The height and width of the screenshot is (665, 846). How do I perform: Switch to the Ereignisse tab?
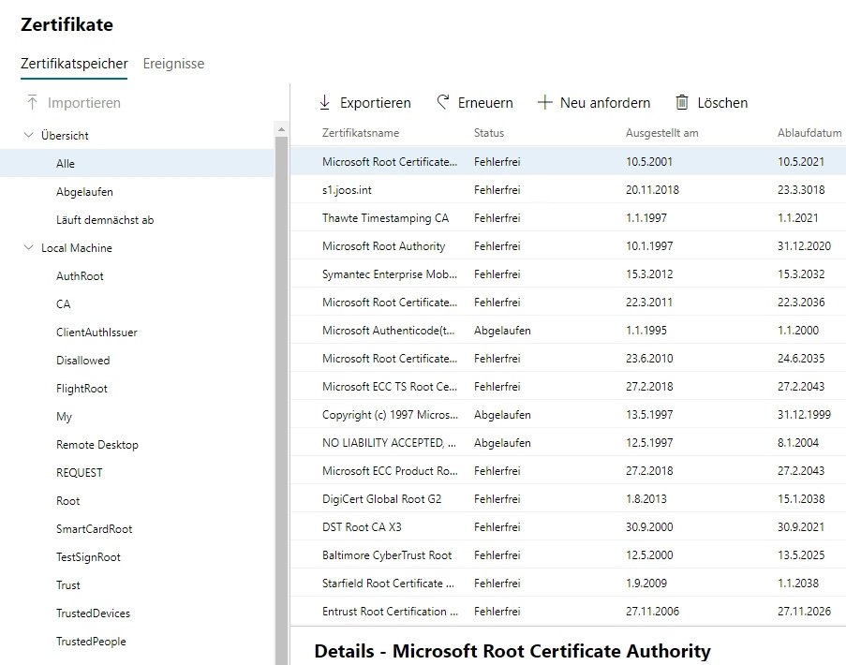pos(173,64)
